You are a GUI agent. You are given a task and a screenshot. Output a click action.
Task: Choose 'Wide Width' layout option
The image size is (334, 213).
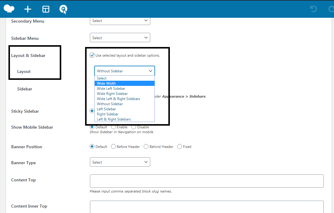125,83
